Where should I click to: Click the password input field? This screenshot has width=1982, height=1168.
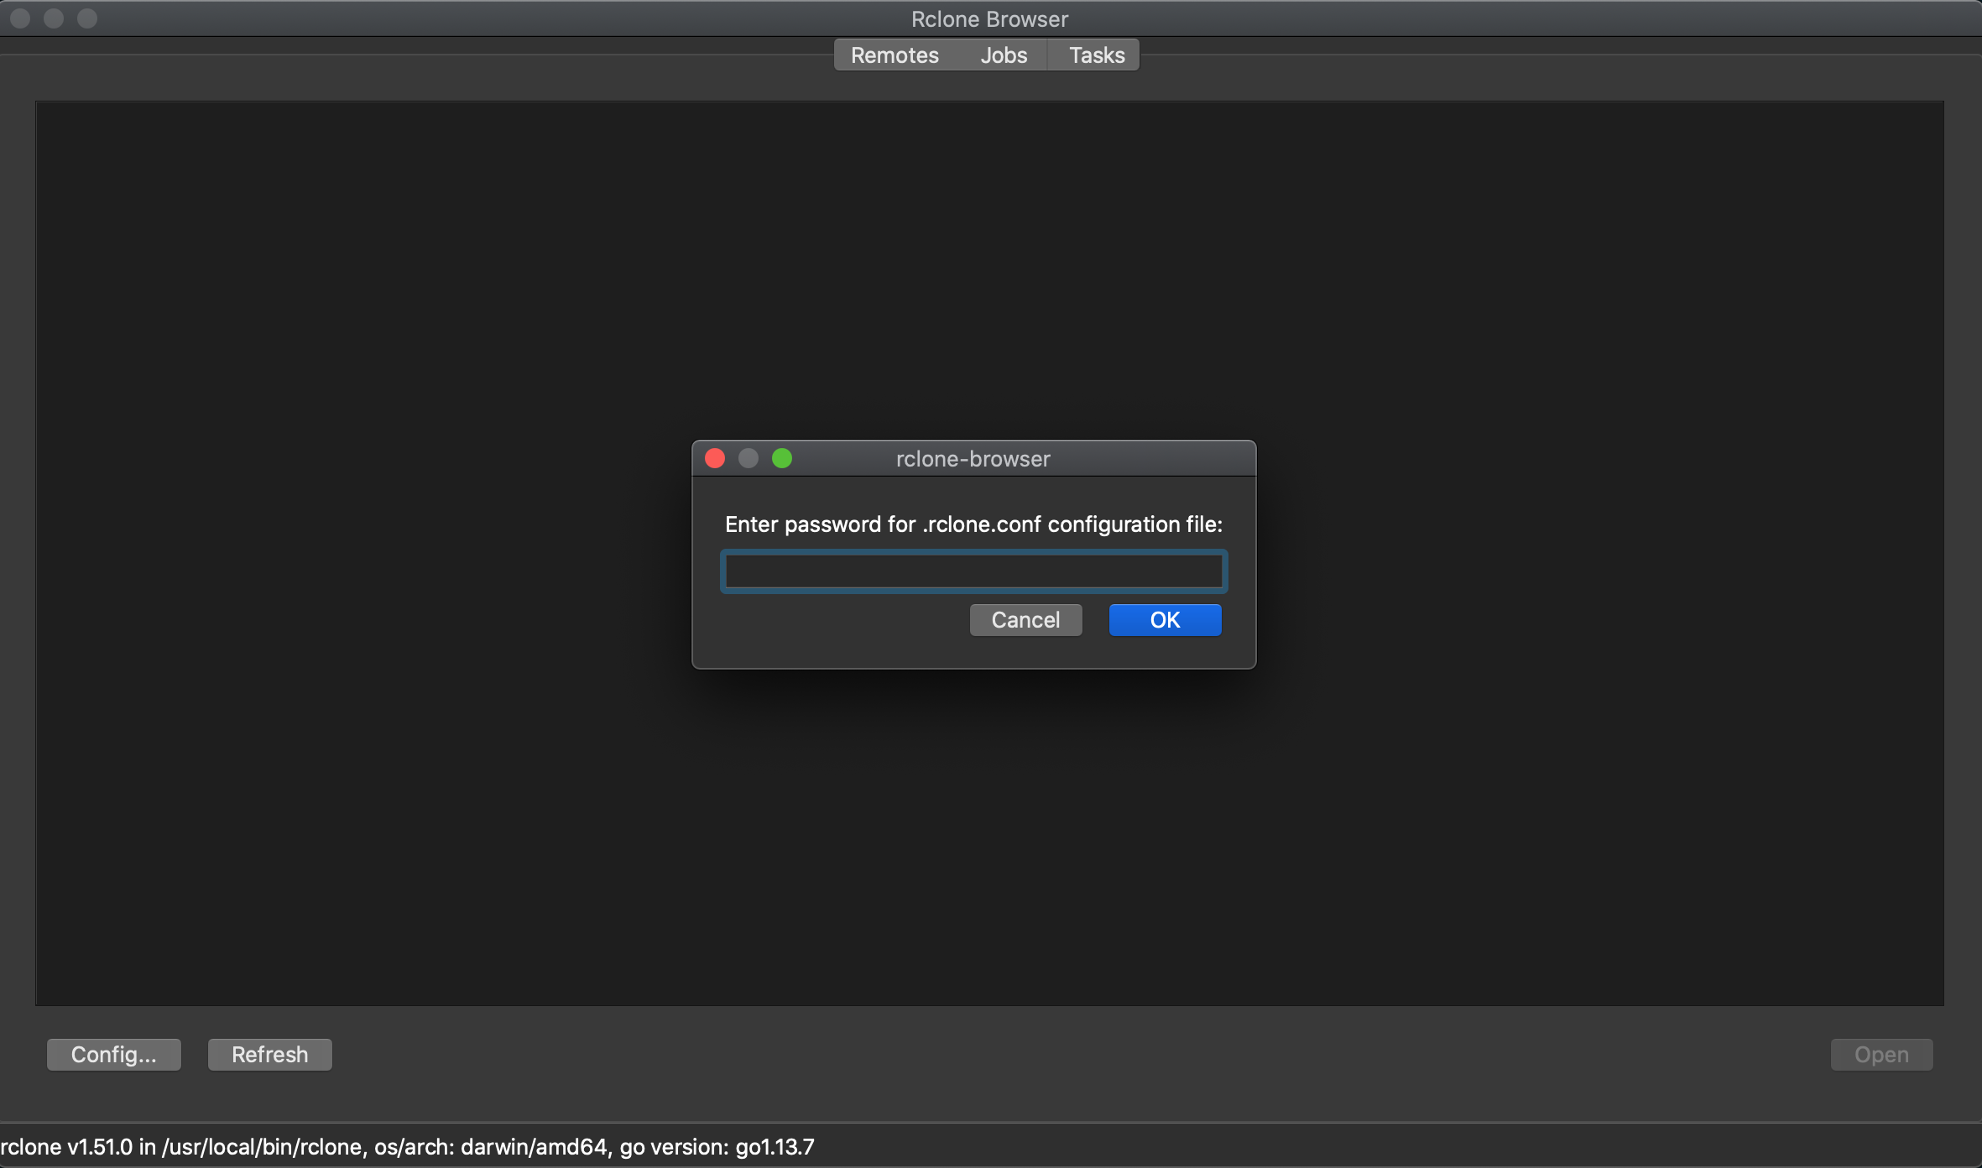pos(973,571)
